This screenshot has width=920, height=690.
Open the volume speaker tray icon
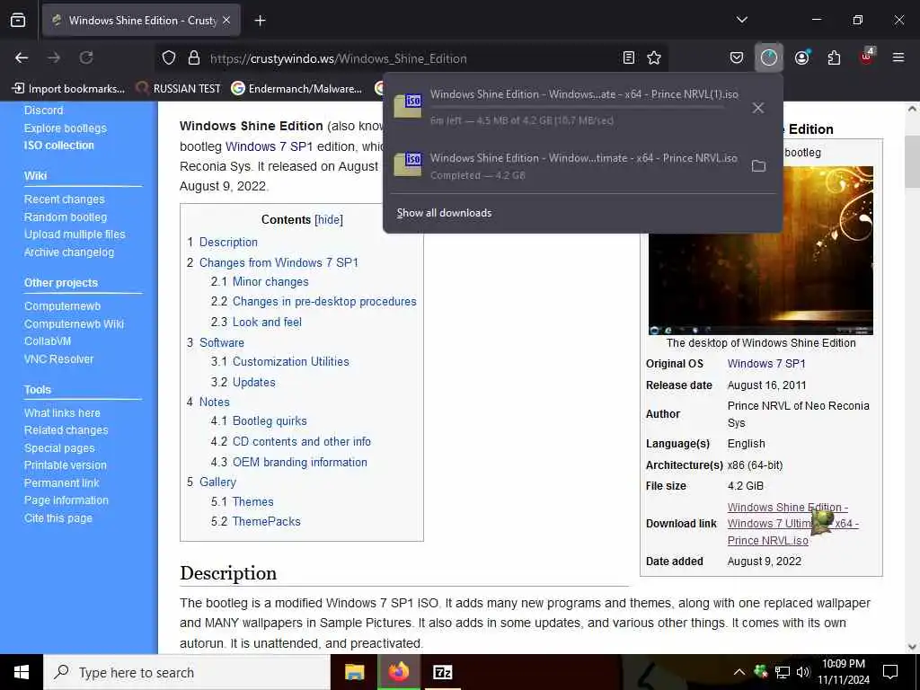pyautogui.click(x=802, y=672)
